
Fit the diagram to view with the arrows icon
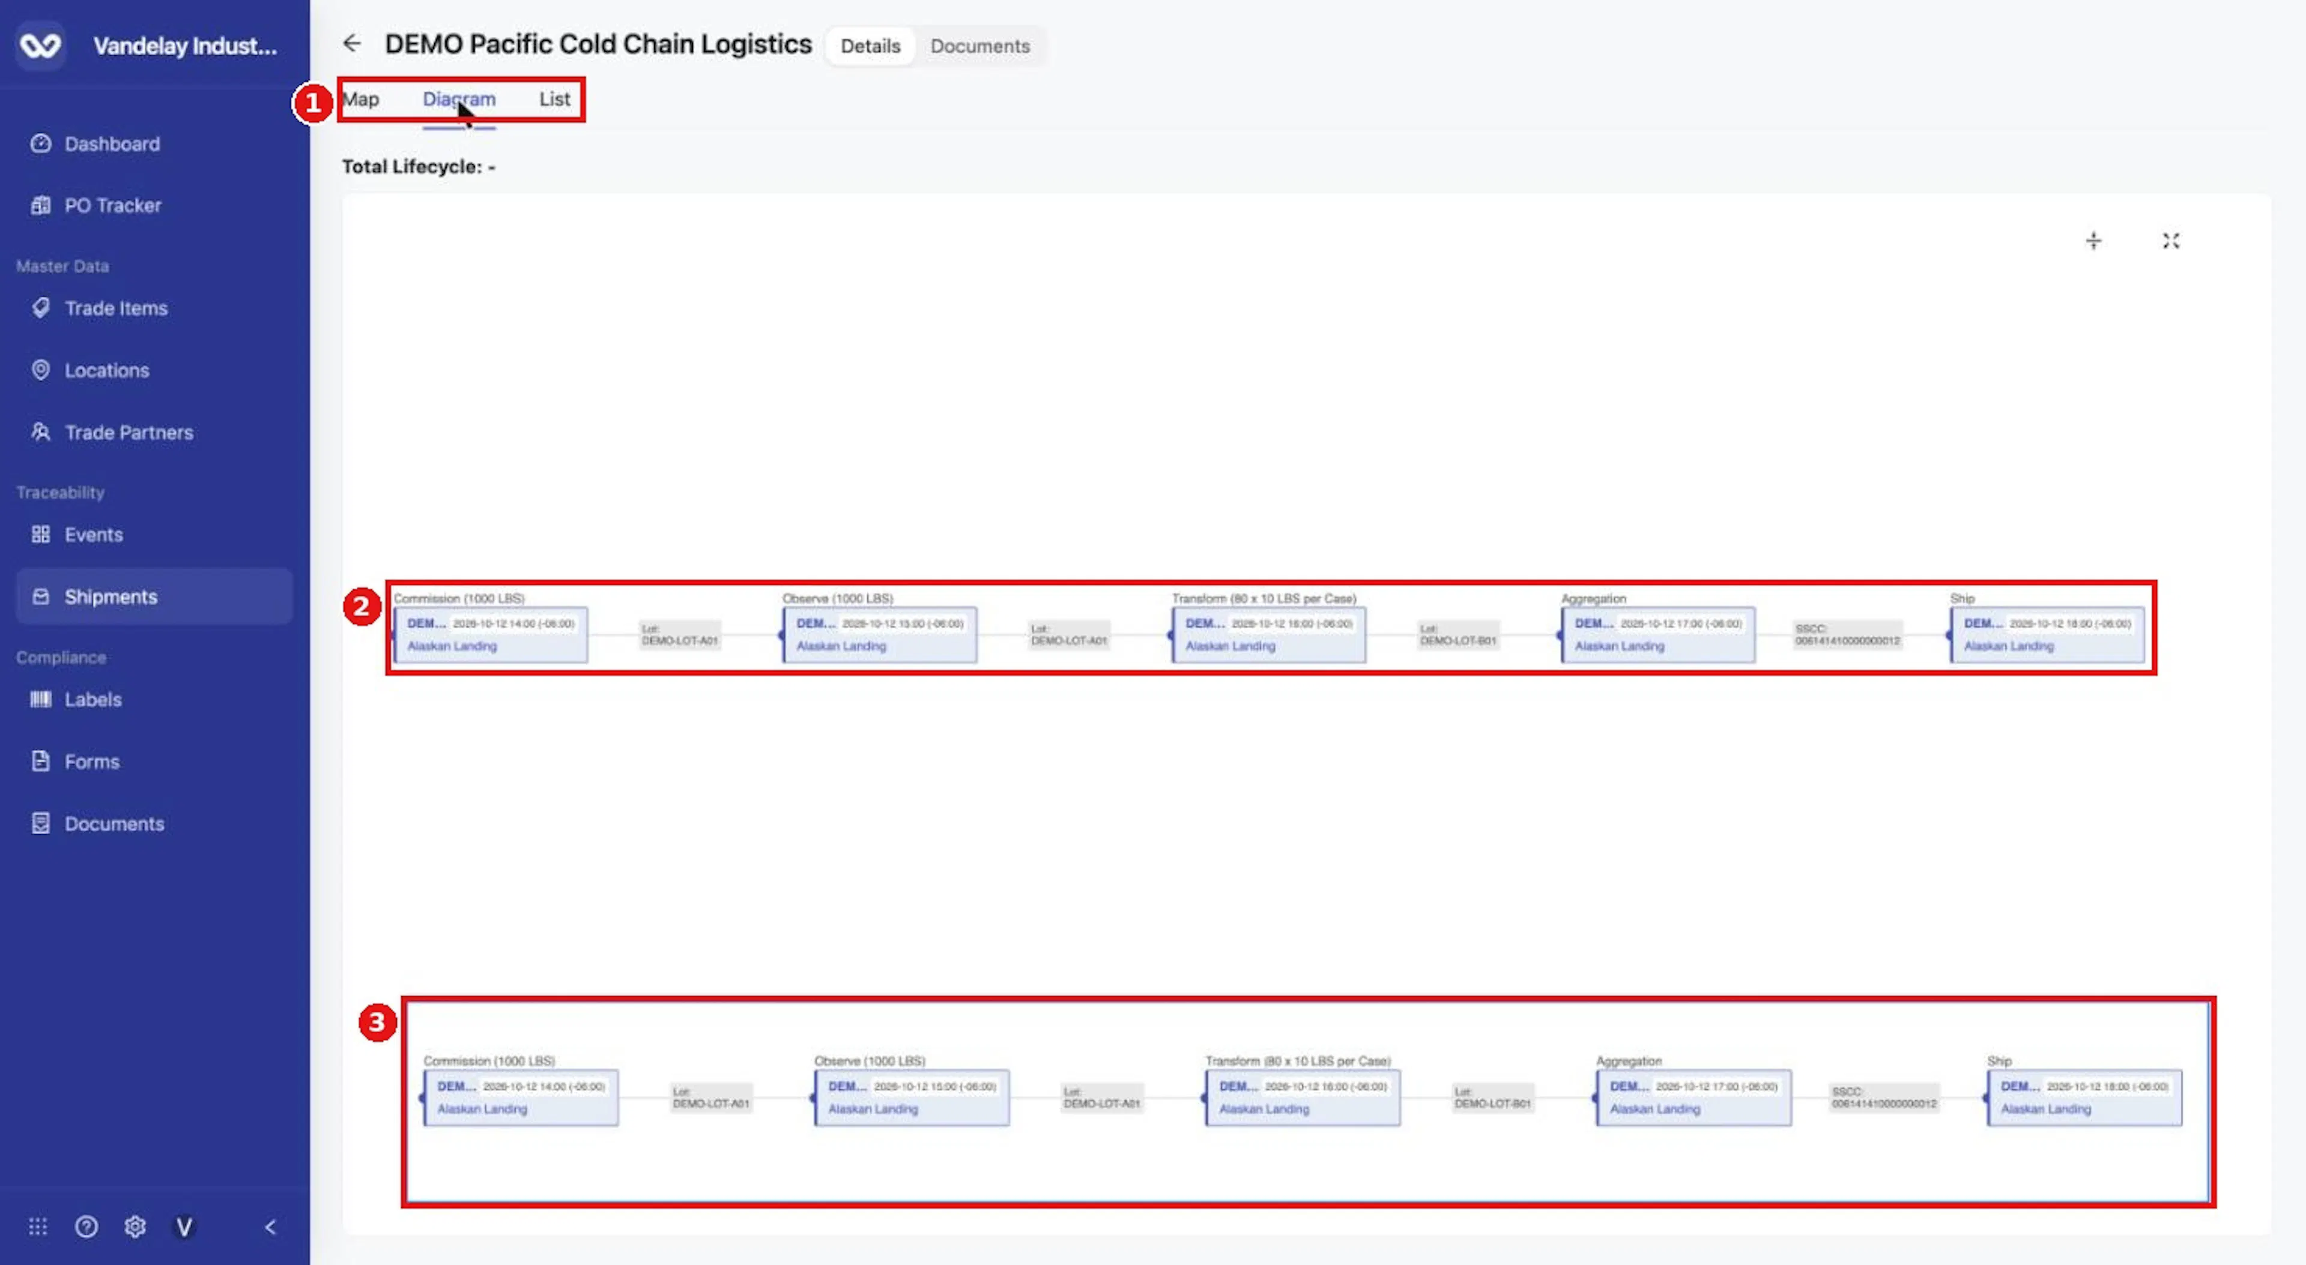pyautogui.click(x=2171, y=241)
